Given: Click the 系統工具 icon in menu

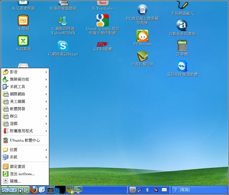Looking at the screenshot, I should [5, 86].
